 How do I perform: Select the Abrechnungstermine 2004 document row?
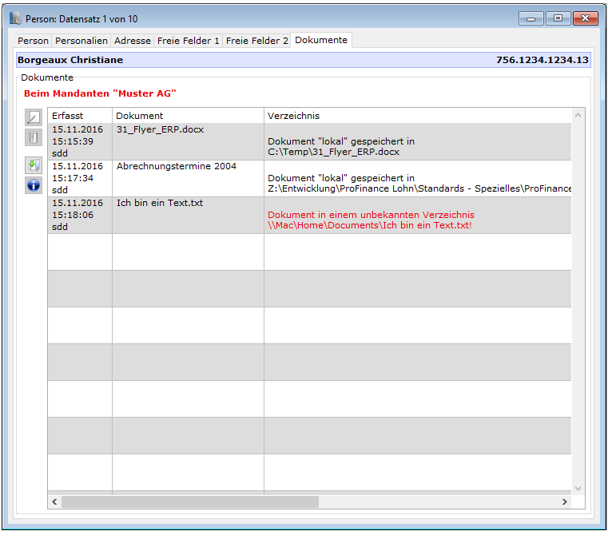coord(188,178)
